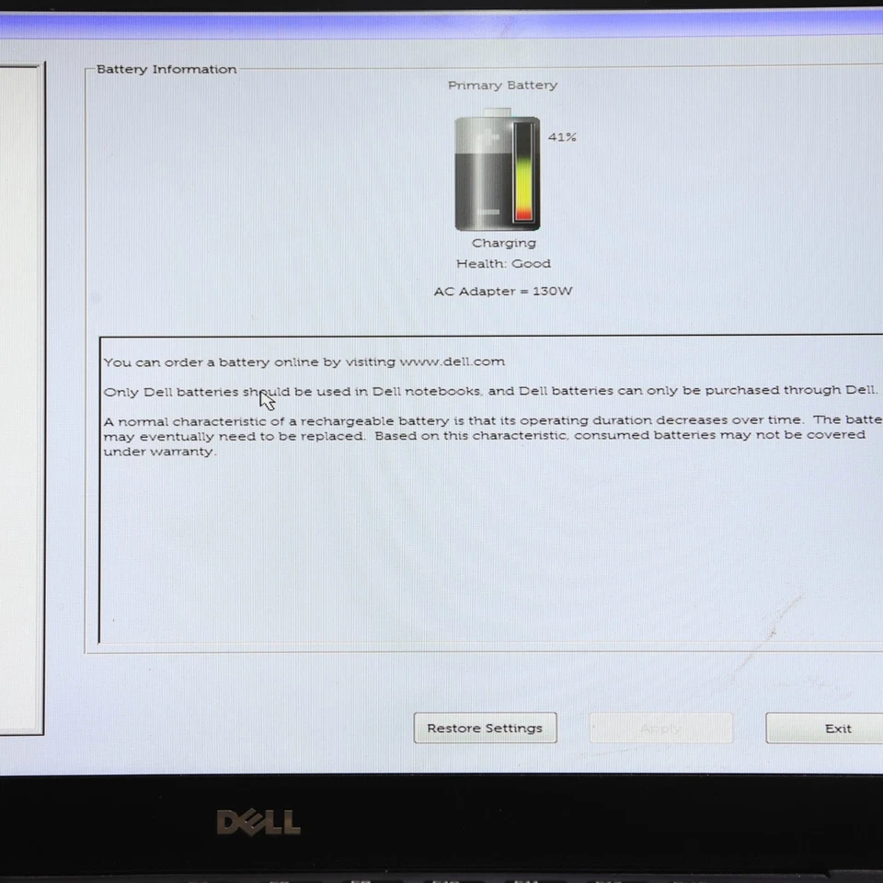Screen dimensions: 883x883
Task: Select the left sidebar settings pane
Action: pos(23,396)
